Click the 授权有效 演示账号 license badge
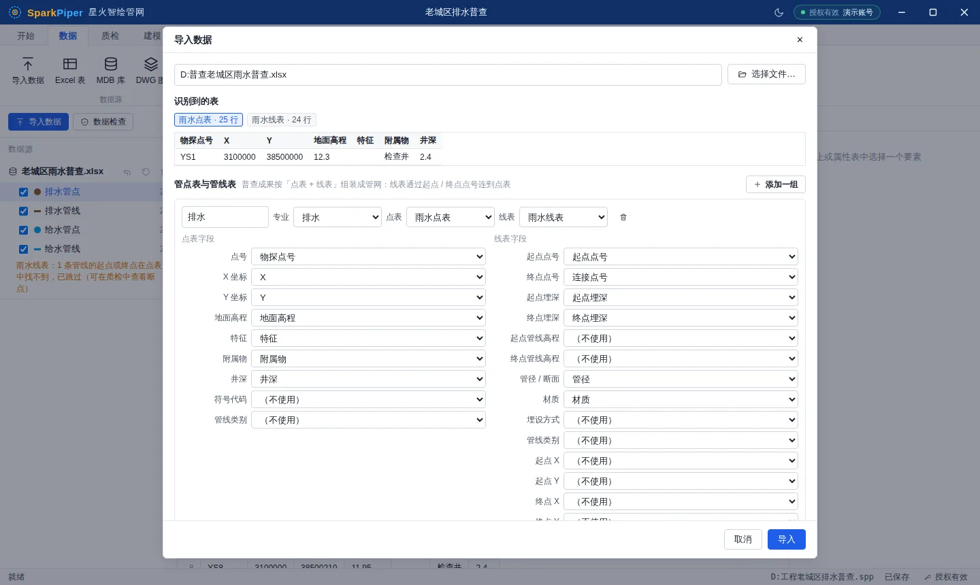The image size is (980, 585). coord(837,12)
